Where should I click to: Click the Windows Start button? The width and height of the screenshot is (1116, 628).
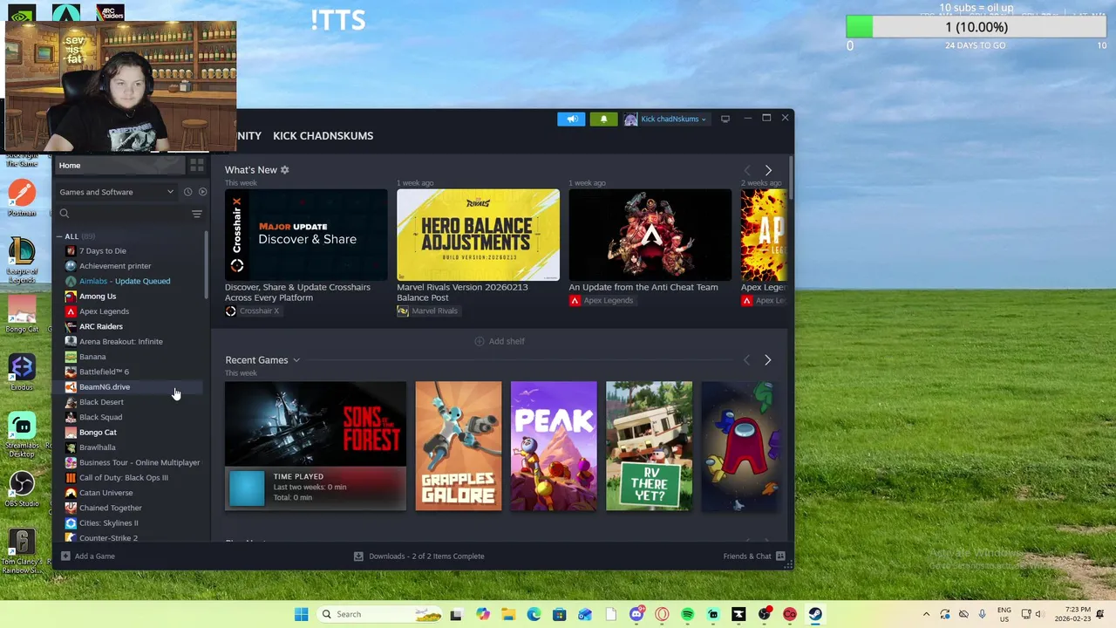(301, 614)
